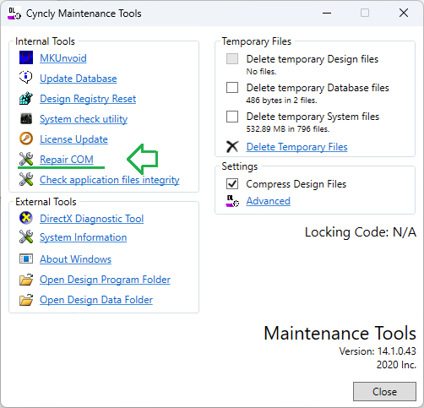Click the System check utility icon
The width and height of the screenshot is (424, 408).
click(x=26, y=118)
